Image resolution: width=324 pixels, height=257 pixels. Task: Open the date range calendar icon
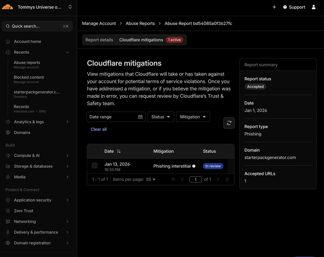pos(140,117)
